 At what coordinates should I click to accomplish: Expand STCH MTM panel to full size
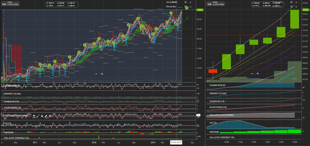click(x=38, y=116)
